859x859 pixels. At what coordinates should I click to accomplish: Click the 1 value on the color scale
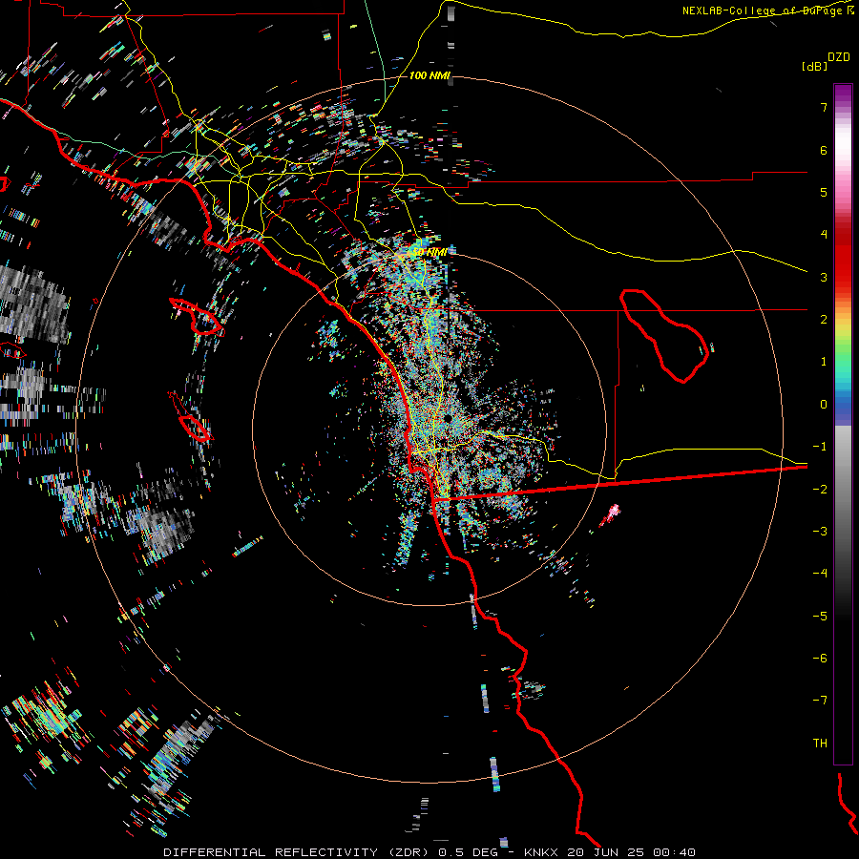click(824, 362)
